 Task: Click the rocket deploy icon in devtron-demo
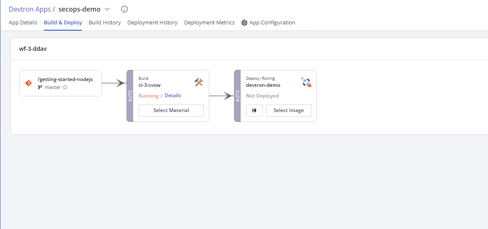click(x=306, y=82)
